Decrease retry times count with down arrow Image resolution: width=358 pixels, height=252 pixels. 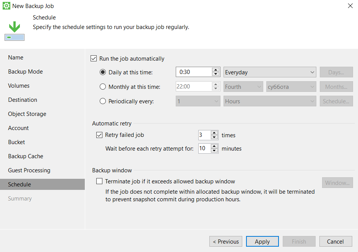(x=214, y=137)
